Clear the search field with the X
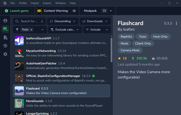The image size is (181, 115). click(x=42, y=21)
